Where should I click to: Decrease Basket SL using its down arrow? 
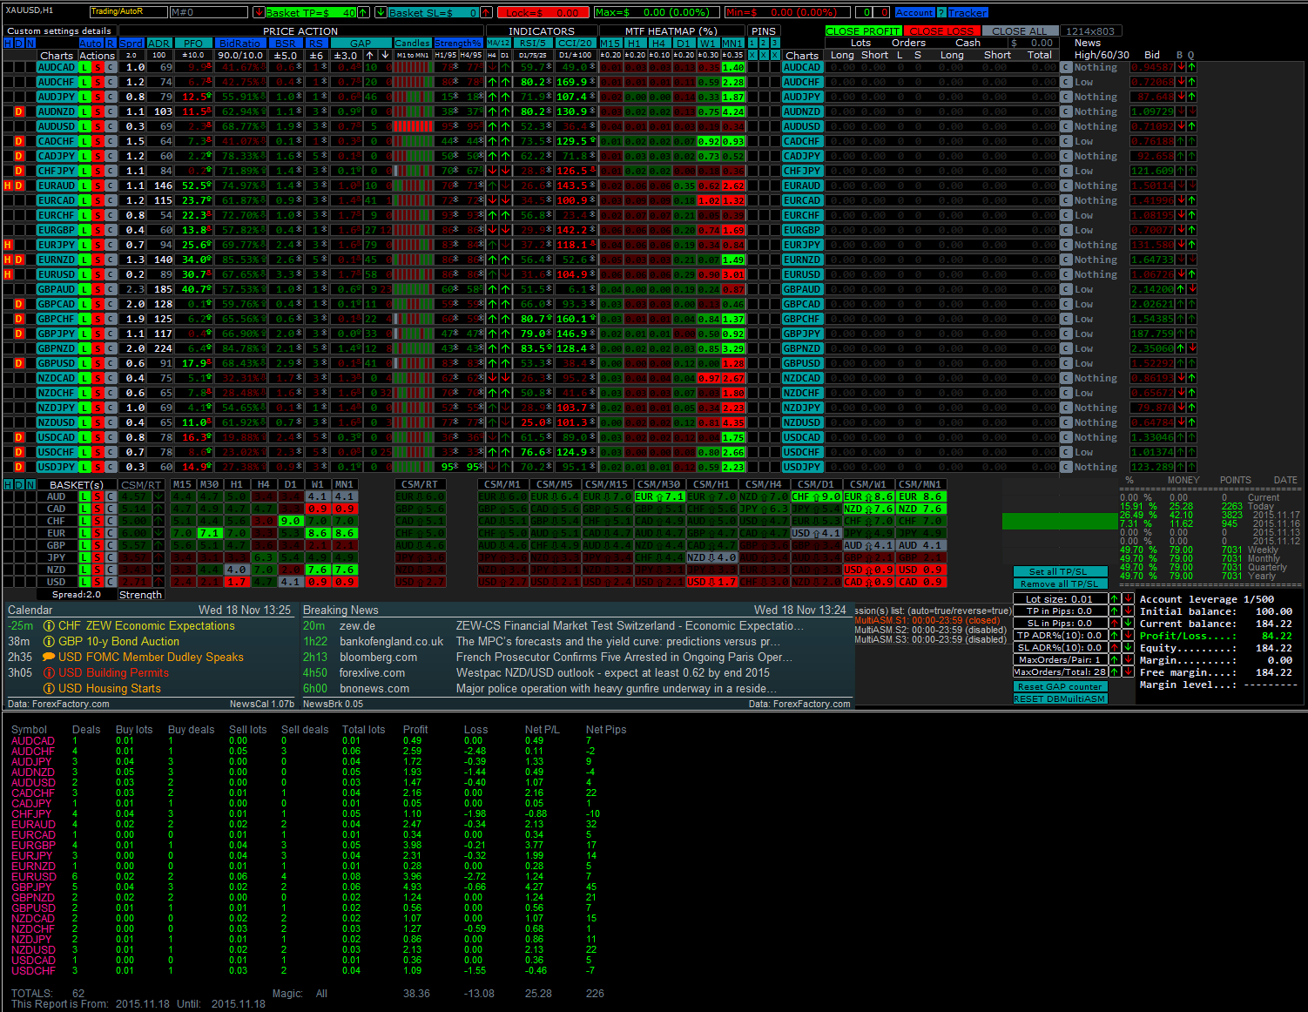(381, 13)
